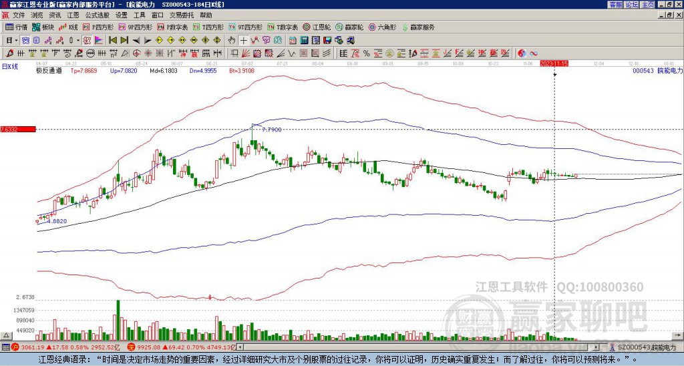Select the hand pan tool

point(231,41)
